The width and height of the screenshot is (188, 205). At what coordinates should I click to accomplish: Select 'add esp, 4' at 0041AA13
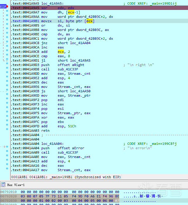point(56,161)
